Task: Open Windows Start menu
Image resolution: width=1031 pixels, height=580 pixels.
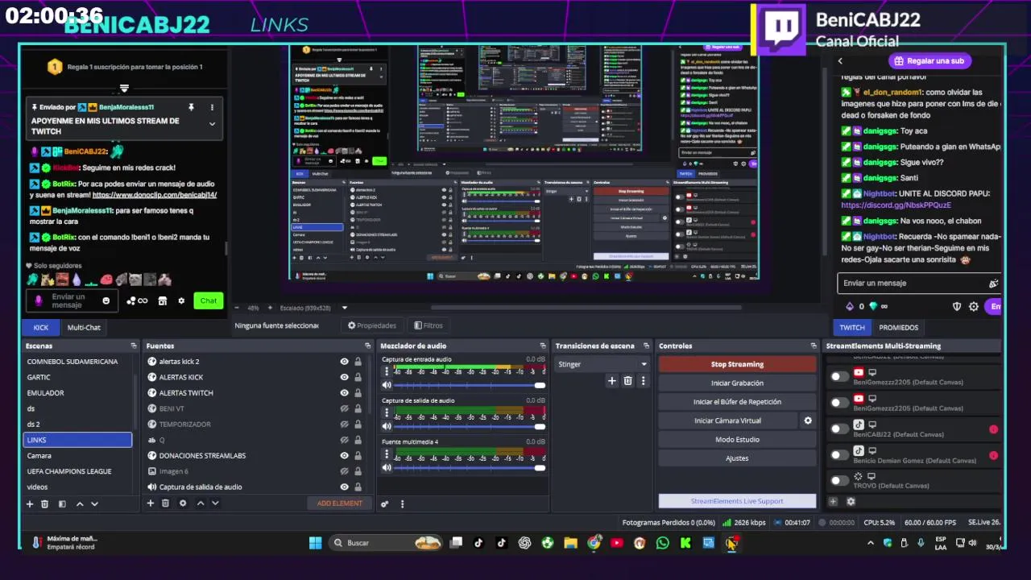Action: (315, 543)
